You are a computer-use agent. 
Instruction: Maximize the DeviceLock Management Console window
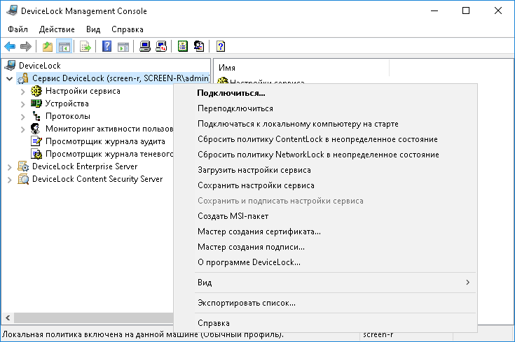coord(466,10)
